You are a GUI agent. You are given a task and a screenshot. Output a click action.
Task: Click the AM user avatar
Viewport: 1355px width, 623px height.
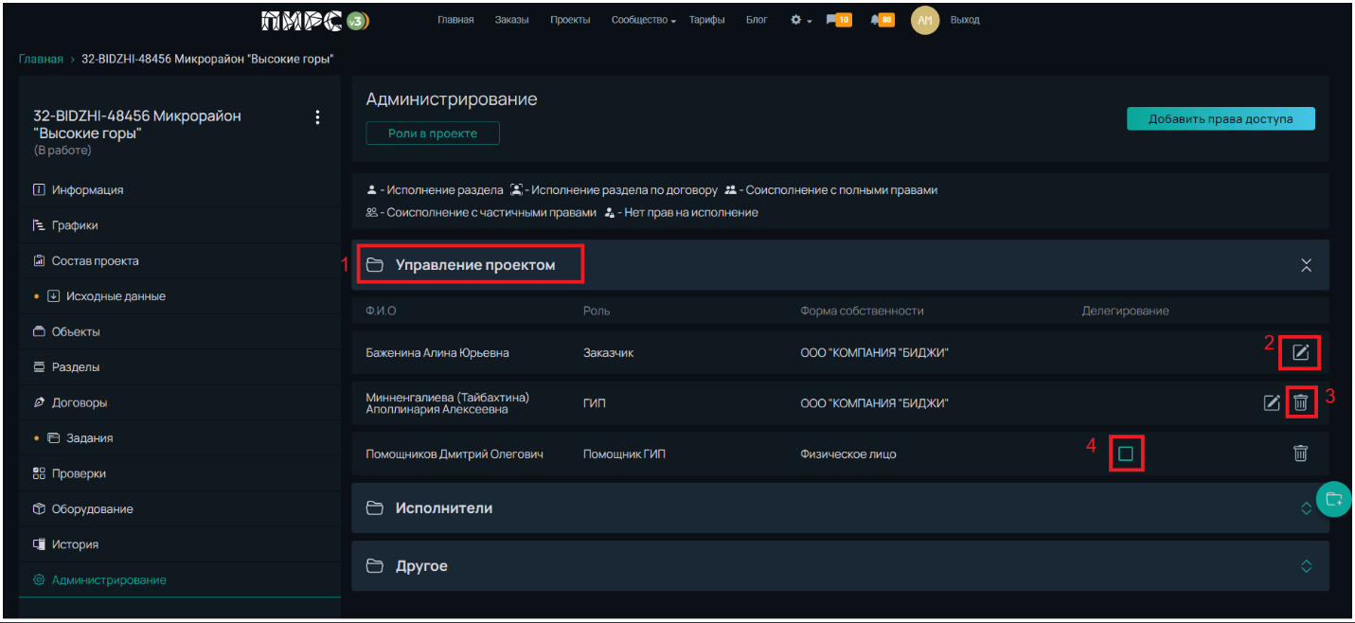925,20
